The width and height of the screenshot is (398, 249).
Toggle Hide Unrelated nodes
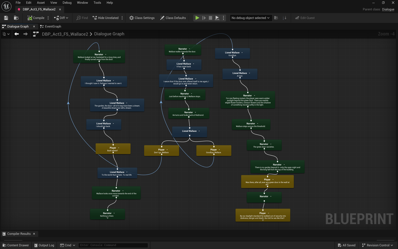106,18
